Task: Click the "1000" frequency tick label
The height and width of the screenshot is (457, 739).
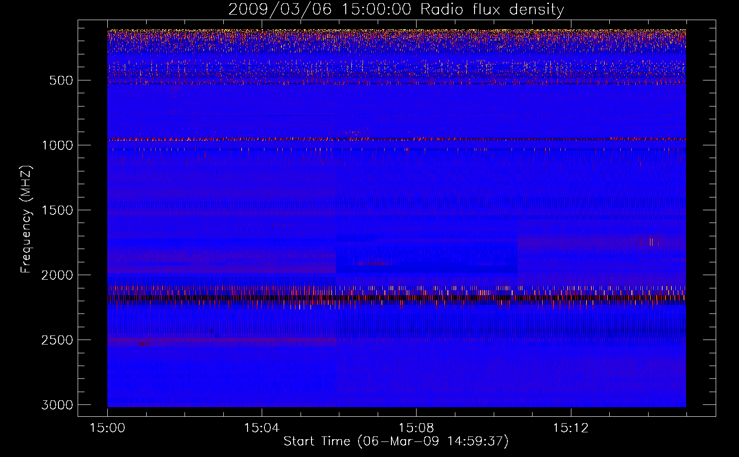Action: 57,145
